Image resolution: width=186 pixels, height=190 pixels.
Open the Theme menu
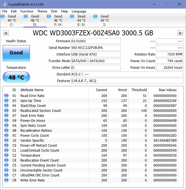coord(42,11)
